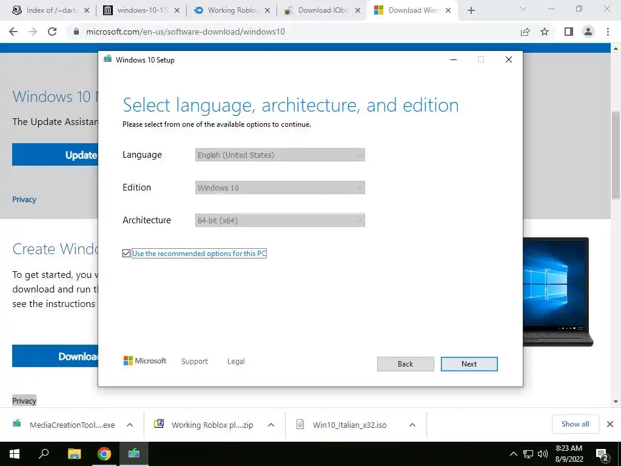621x466 pixels.
Task: Click the Download button on the webpage
Action: [55, 356]
